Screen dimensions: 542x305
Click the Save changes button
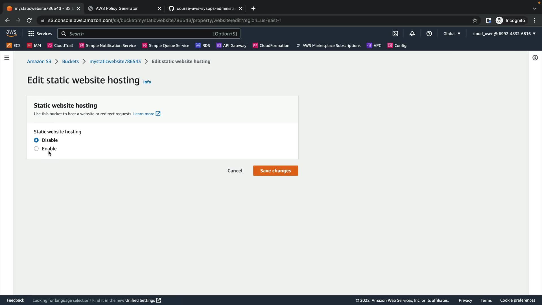(275, 171)
